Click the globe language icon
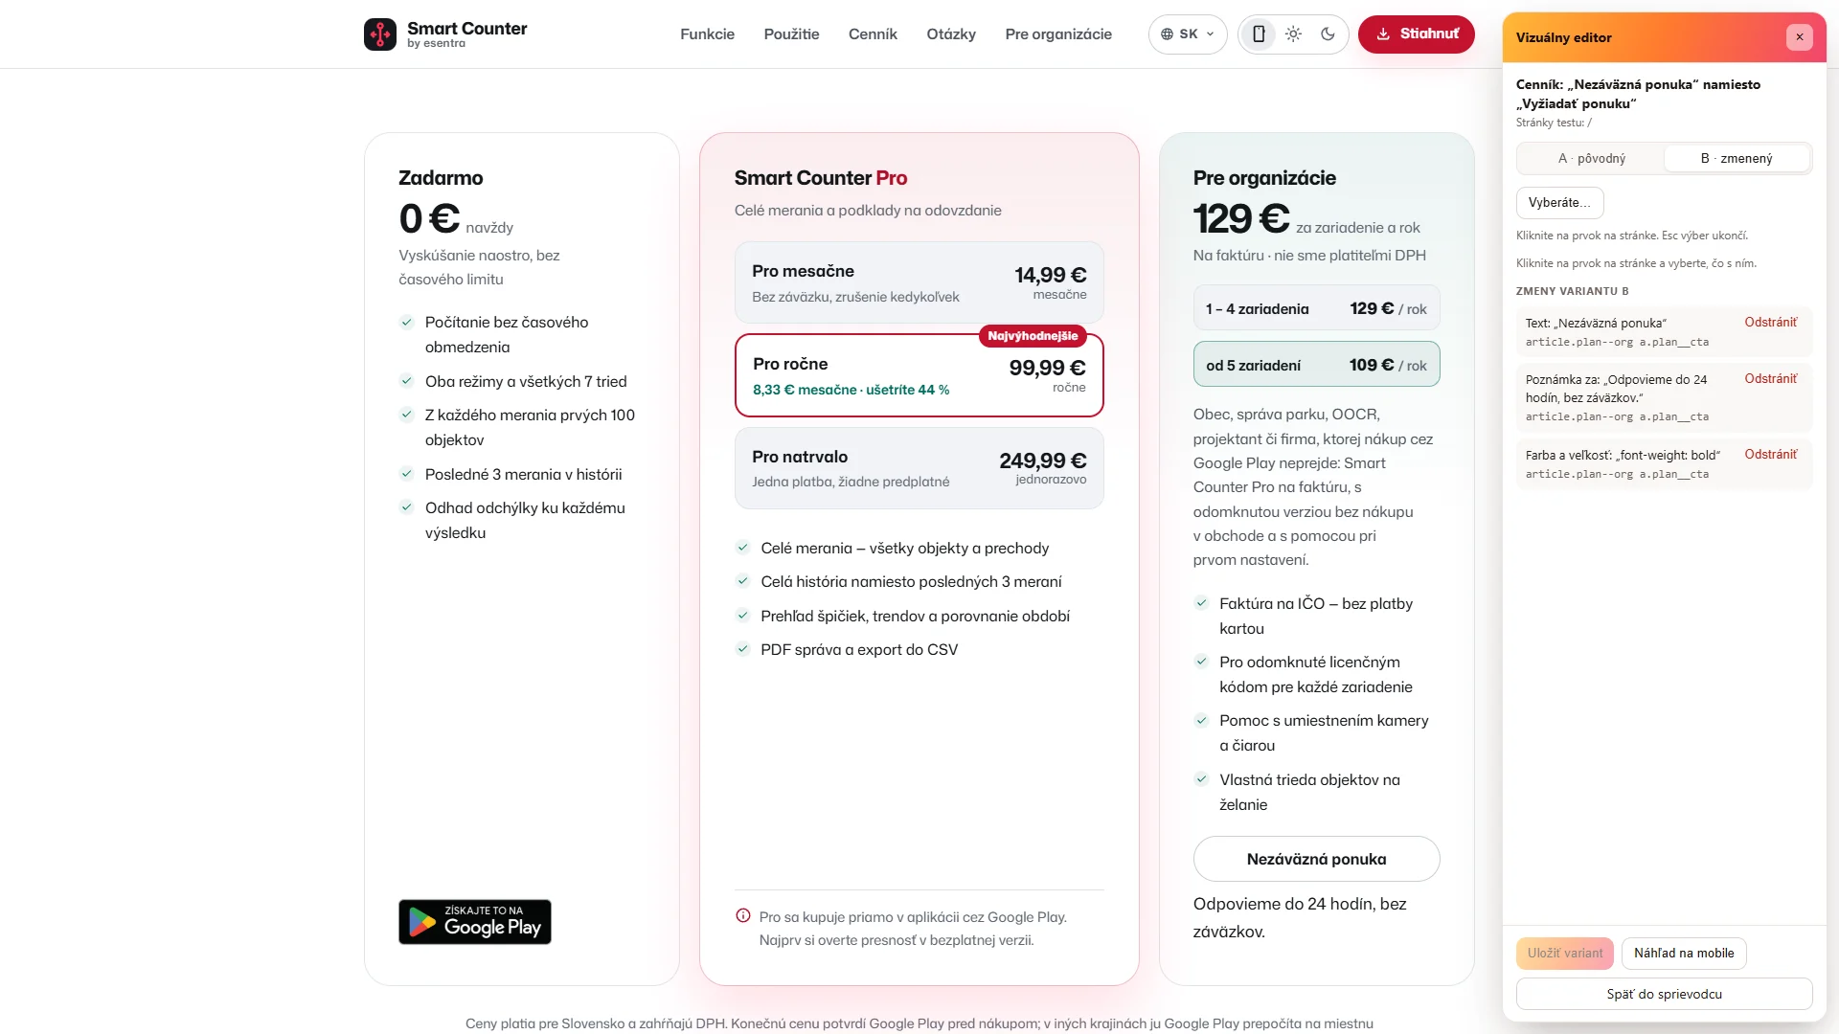The height and width of the screenshot is (1034, 1839). [x=1167, y=34]
